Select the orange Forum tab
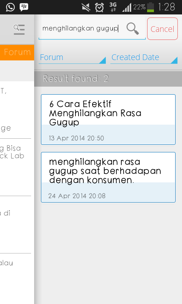This screenshot has width=182, height=304. coord(17,52)
